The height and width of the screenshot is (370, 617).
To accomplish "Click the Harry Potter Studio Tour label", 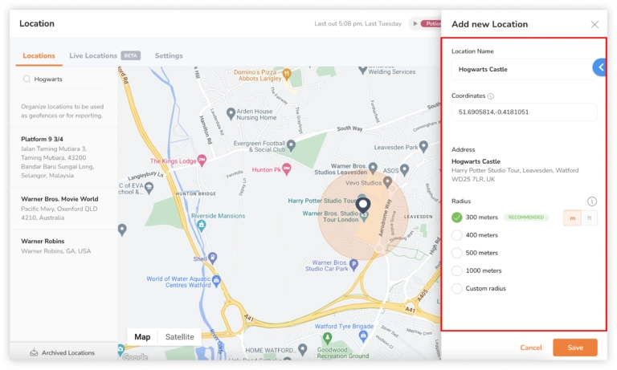I will coord(322,201).
